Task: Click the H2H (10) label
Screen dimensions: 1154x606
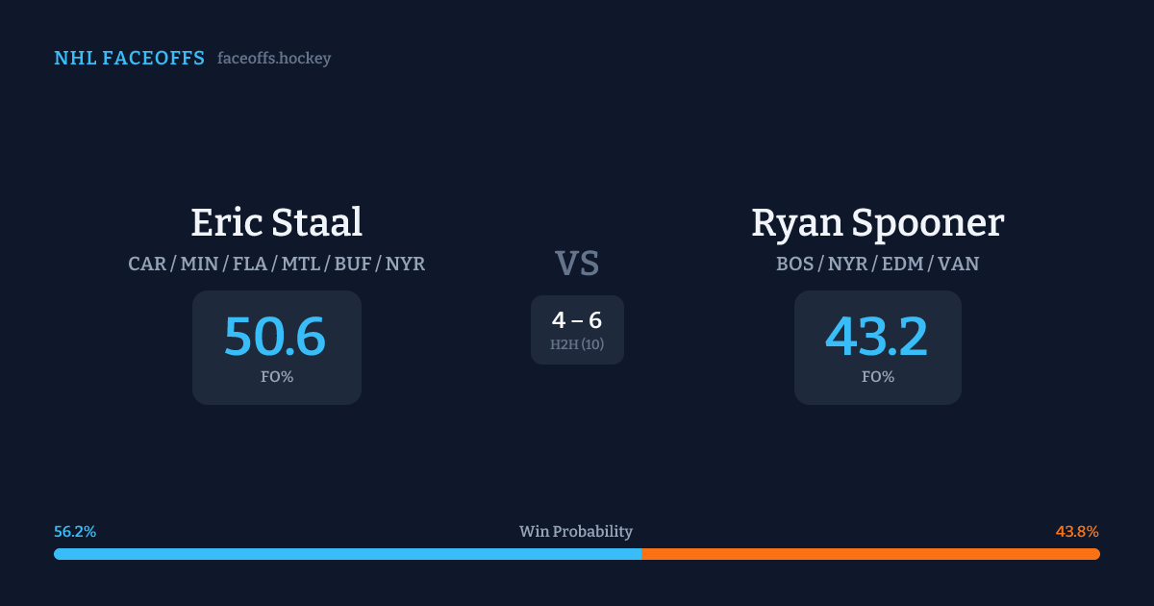Action: (577, 344)
